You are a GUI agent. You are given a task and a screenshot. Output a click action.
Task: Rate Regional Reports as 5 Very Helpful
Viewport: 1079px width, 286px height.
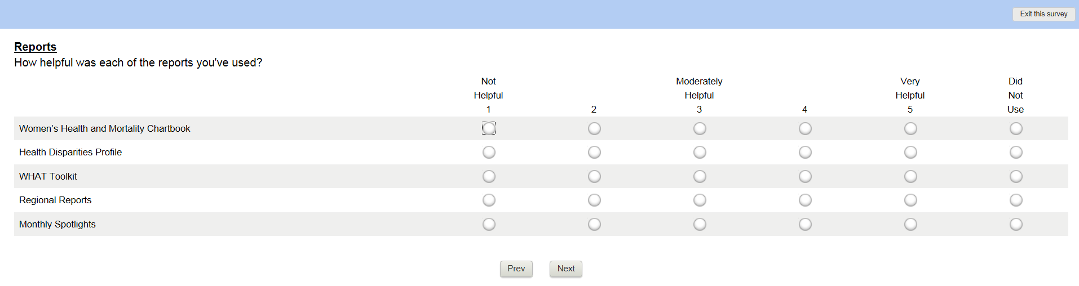click(910, 200)
